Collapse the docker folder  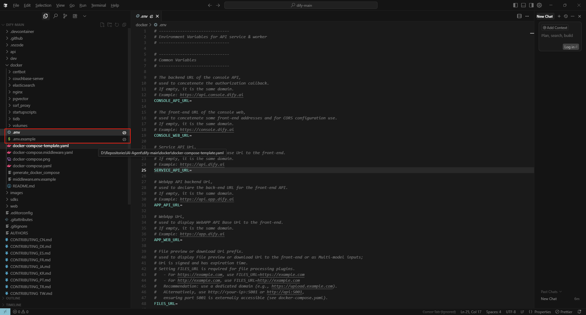coord(16,65)
